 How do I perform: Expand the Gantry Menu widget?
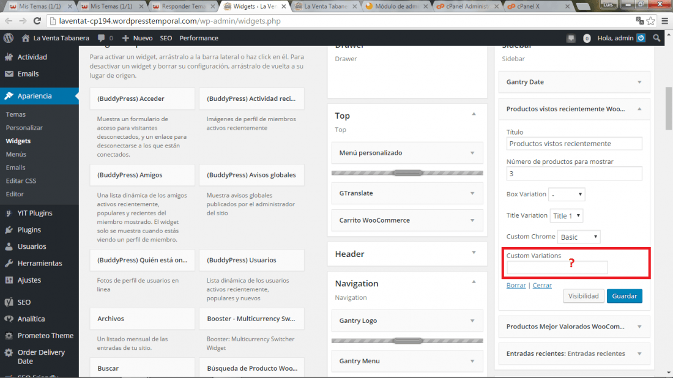pos(472,361)
